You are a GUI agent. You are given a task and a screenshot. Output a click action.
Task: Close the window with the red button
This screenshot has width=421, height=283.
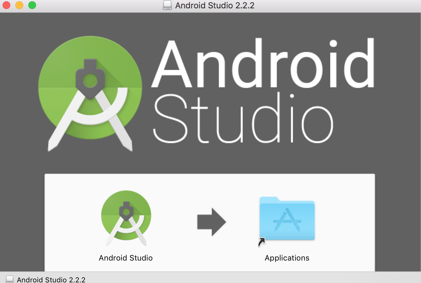pyautogui.click(x=6, y=5)
